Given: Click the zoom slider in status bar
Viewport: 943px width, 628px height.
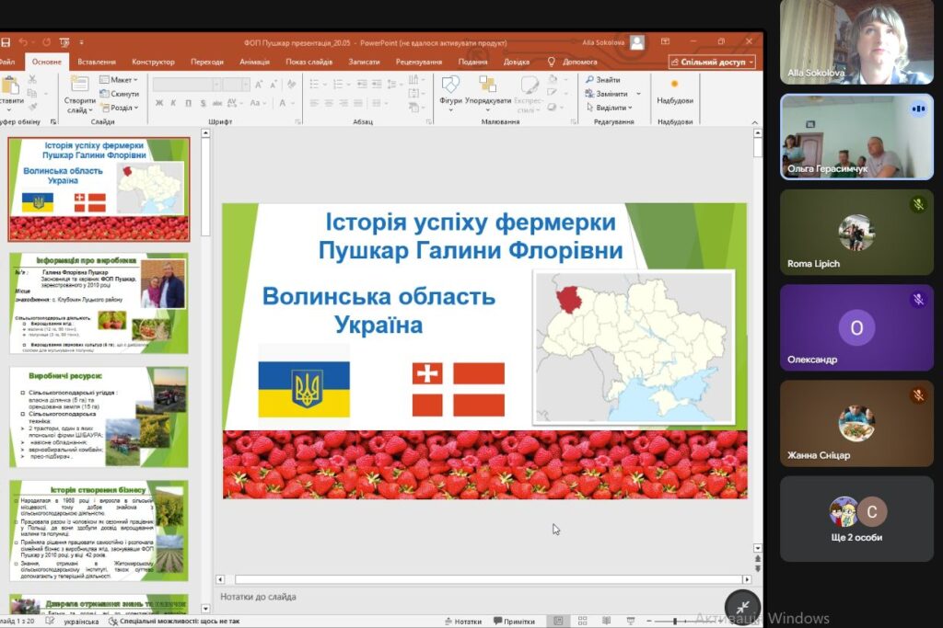Looking at the screenshot, I should (x=675, y=622).
